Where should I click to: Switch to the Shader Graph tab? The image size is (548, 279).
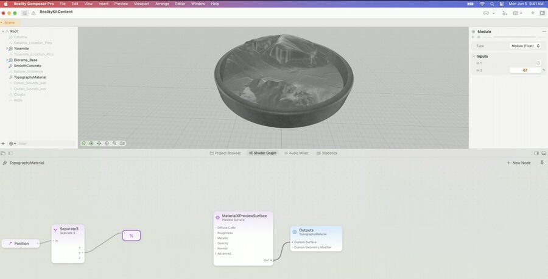tap(262, 153)
